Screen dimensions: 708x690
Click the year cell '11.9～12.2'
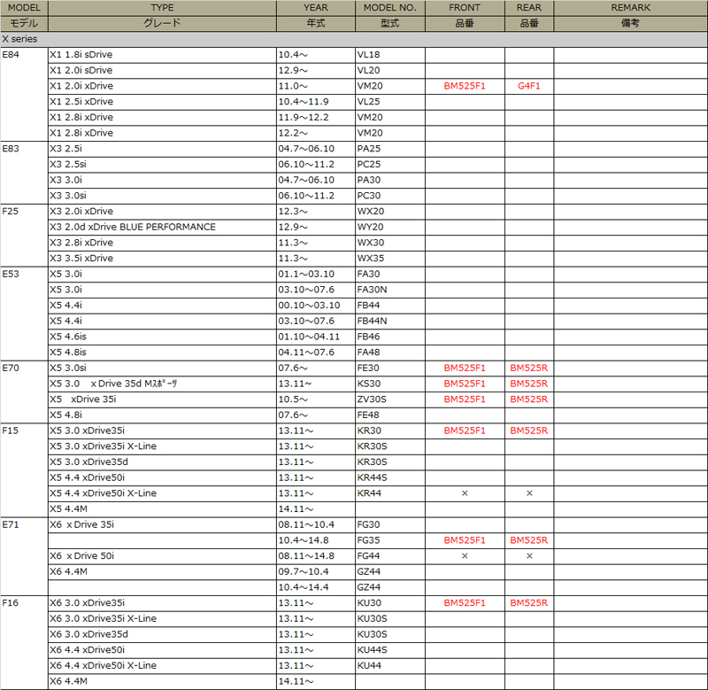click(x=316, y=118)
